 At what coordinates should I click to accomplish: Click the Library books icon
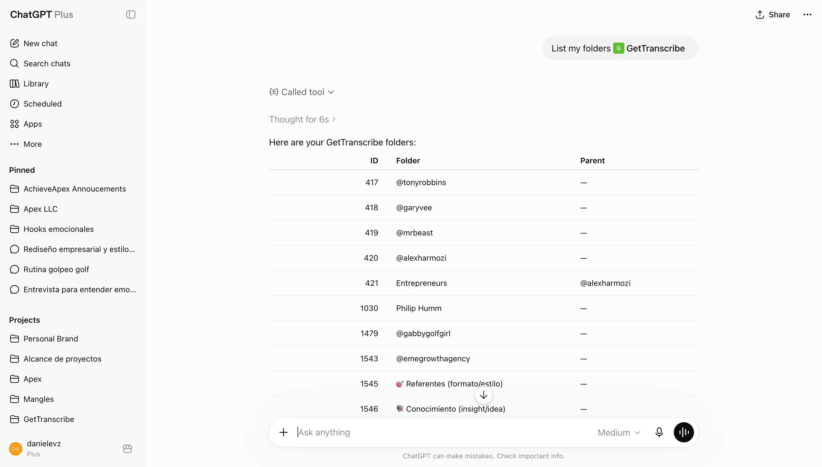click(x=15, y=84)
